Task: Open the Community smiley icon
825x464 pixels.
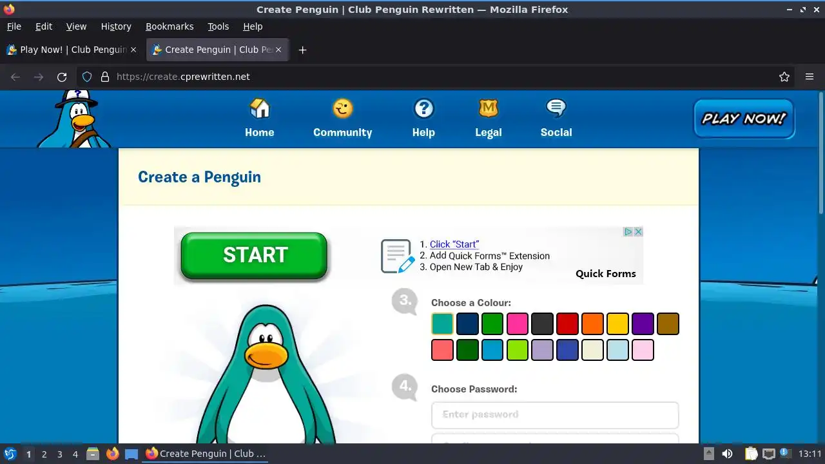Action: point(342,108)
